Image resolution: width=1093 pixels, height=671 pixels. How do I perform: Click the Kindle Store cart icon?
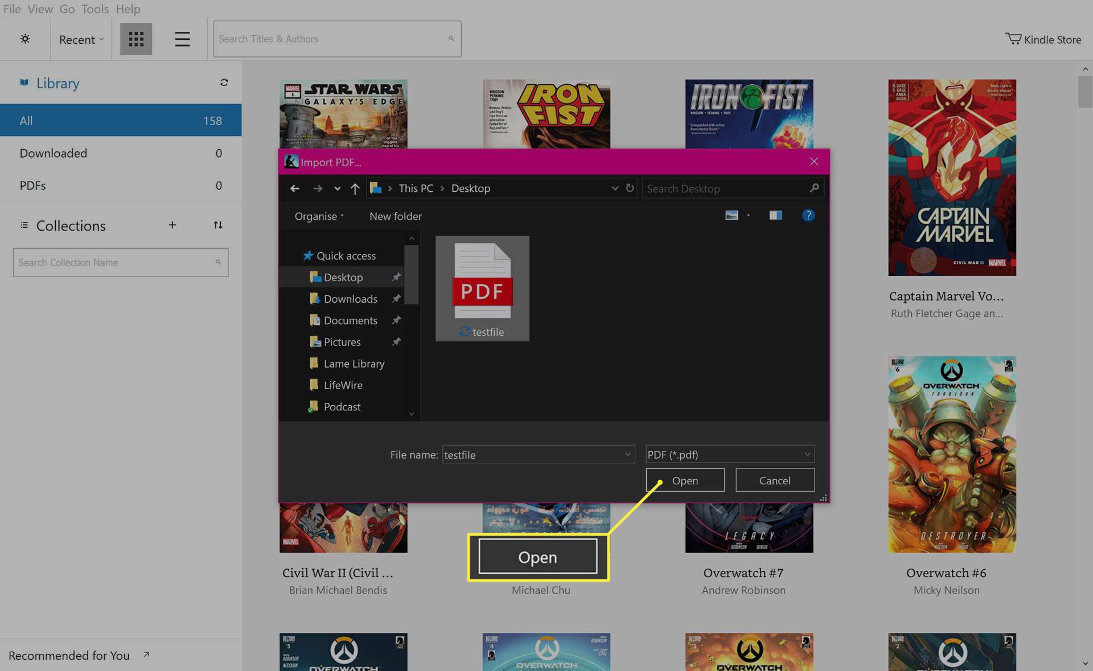click(x=1013, y=39)
